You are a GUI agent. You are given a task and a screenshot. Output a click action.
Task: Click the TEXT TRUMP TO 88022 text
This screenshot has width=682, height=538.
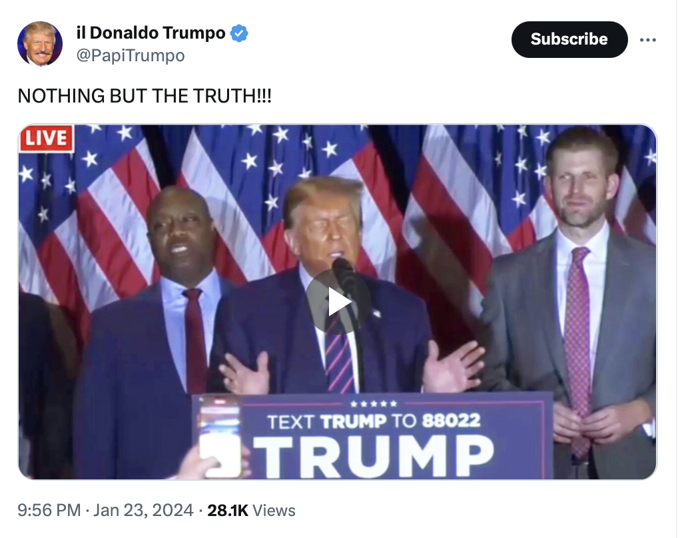point(374,421)
